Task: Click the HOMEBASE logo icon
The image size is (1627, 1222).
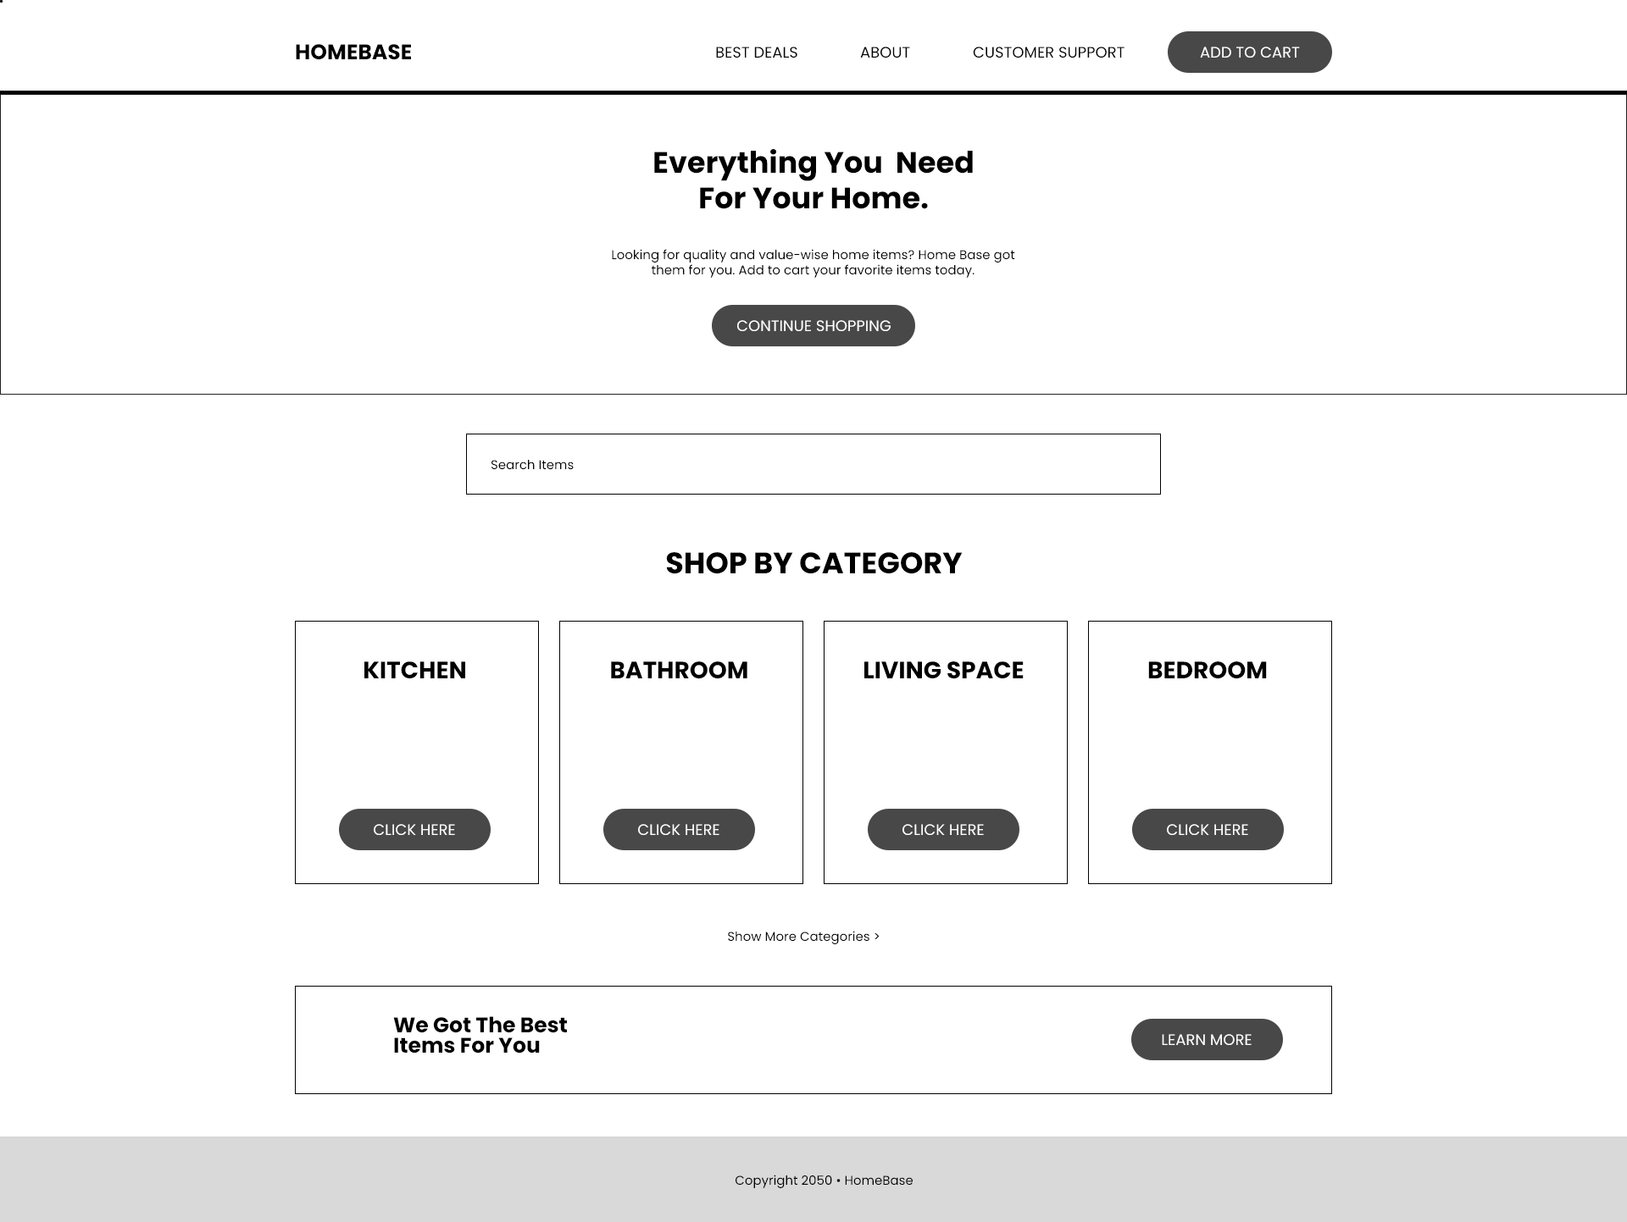Action: (353, 52)
